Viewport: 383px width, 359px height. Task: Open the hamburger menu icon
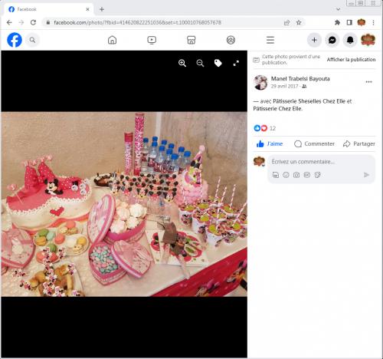point(270,40)
